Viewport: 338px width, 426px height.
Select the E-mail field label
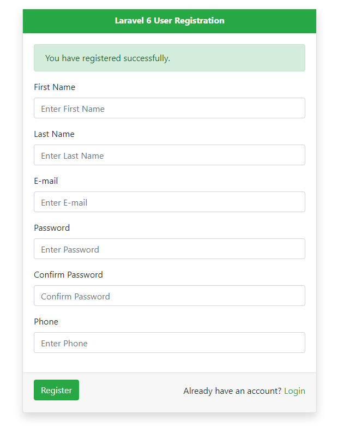pos(46,181)
